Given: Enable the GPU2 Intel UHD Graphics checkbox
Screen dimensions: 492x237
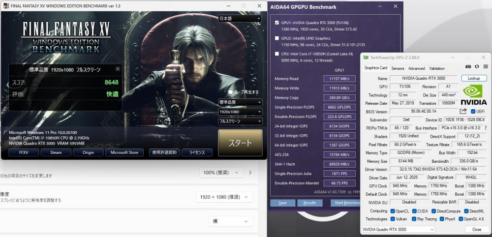Looking at the screenshot, I should click(x=277, y=38).
